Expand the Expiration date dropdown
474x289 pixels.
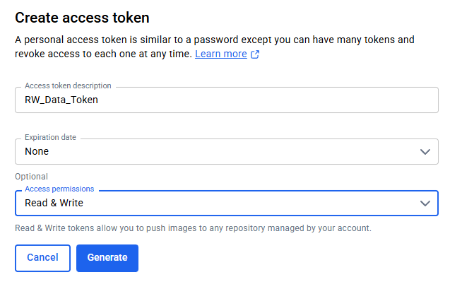point(226,151)
